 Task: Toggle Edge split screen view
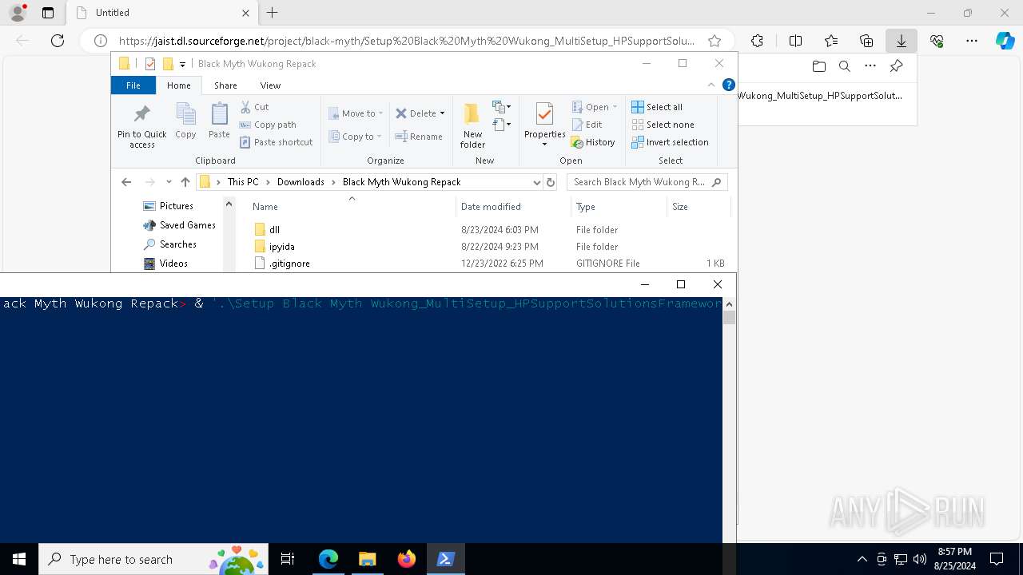tap(795, 41)
